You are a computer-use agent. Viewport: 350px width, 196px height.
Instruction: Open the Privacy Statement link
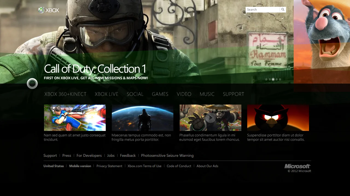click(x=109, y=166)
